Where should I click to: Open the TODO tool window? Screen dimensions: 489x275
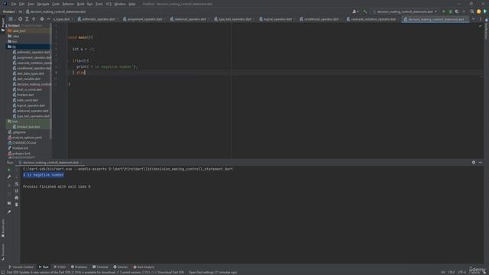(x=60, y=267)
